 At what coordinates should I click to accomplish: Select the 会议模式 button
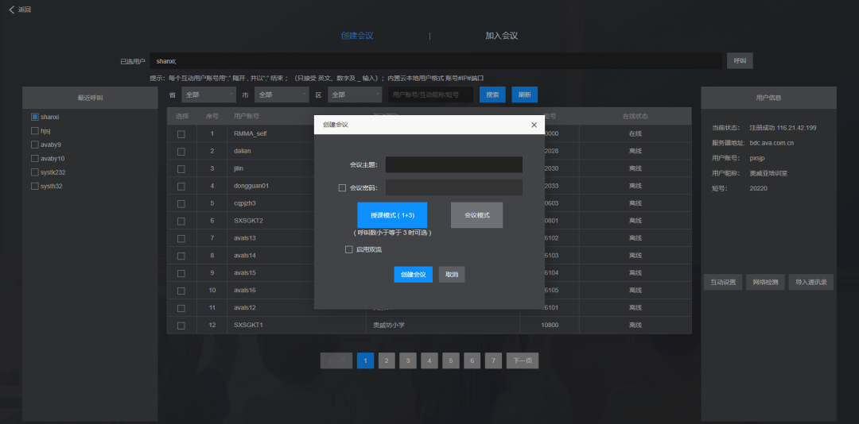[x=476, y=215]
